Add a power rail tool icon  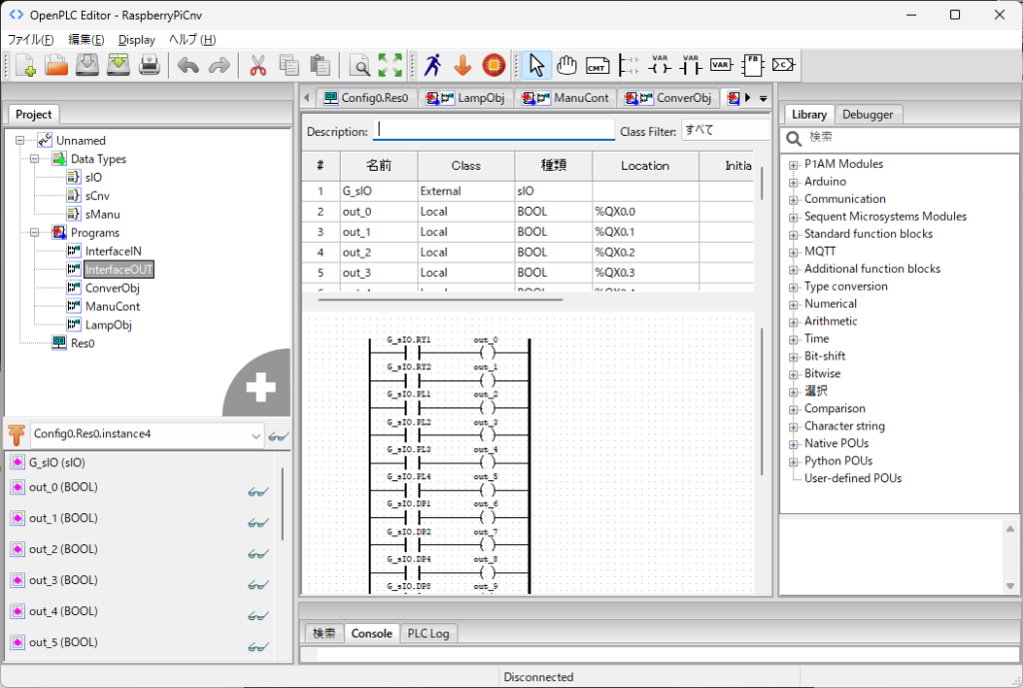tap(628, 65)
